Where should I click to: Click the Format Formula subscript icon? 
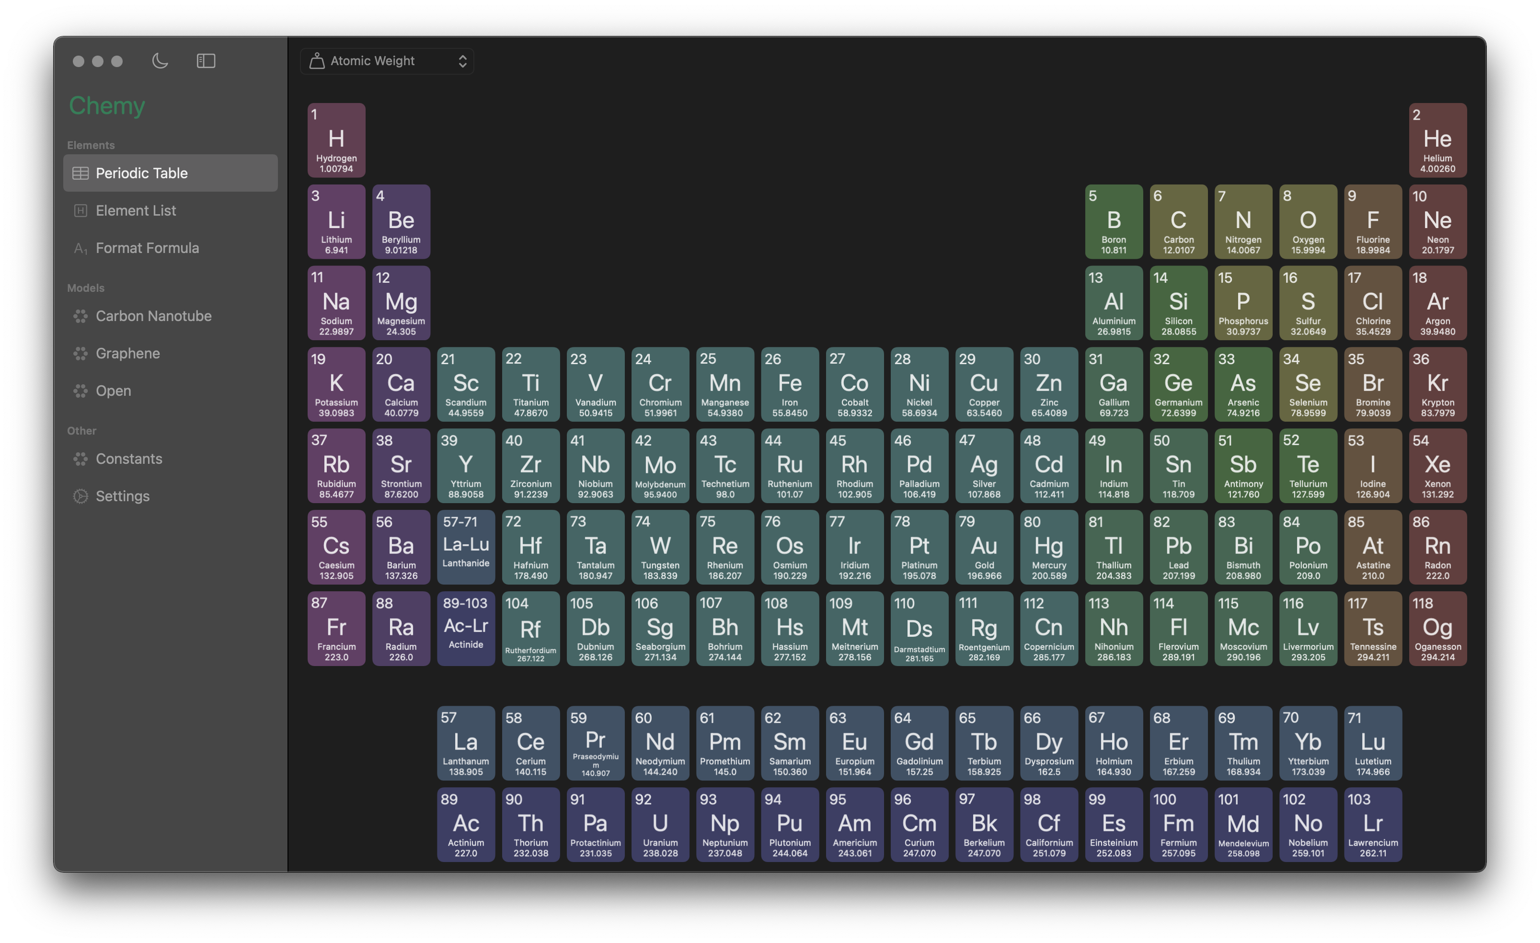click(x=80, y=248)
